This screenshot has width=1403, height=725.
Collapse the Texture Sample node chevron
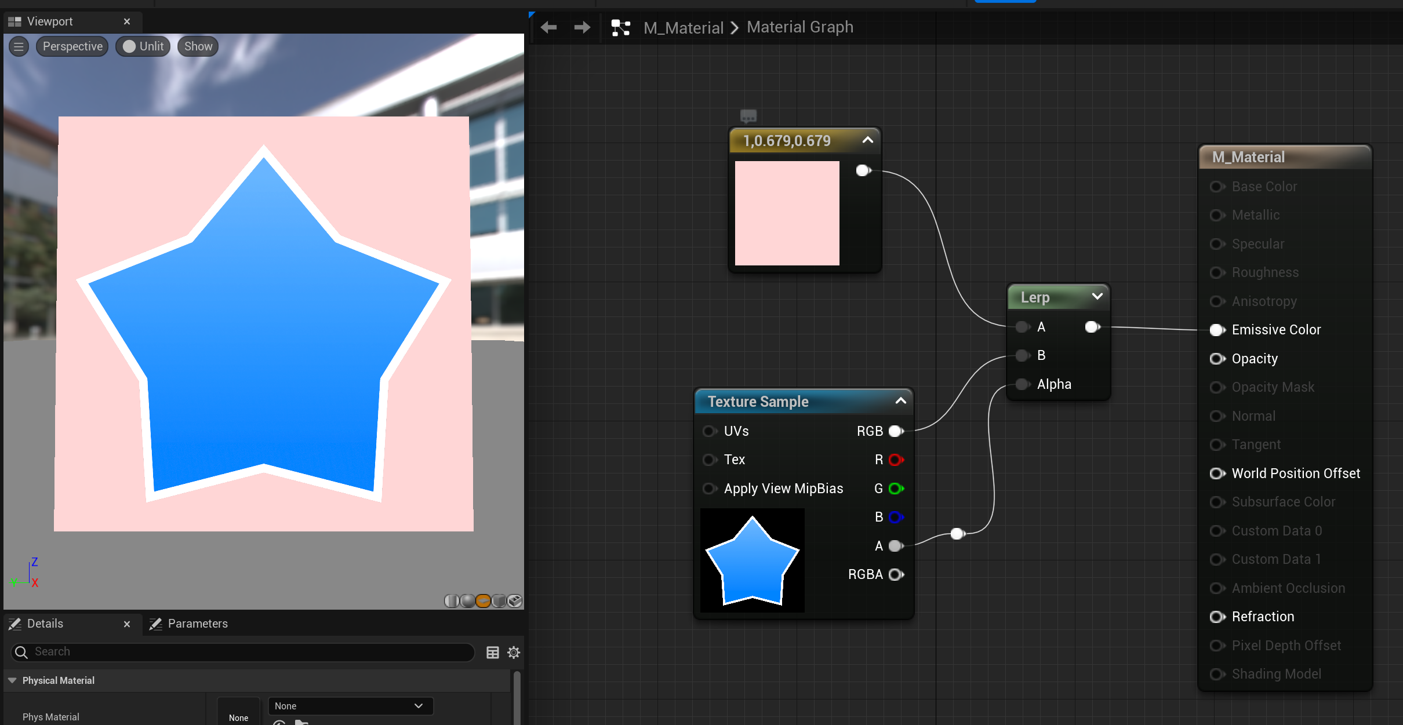tap(900, 401)
